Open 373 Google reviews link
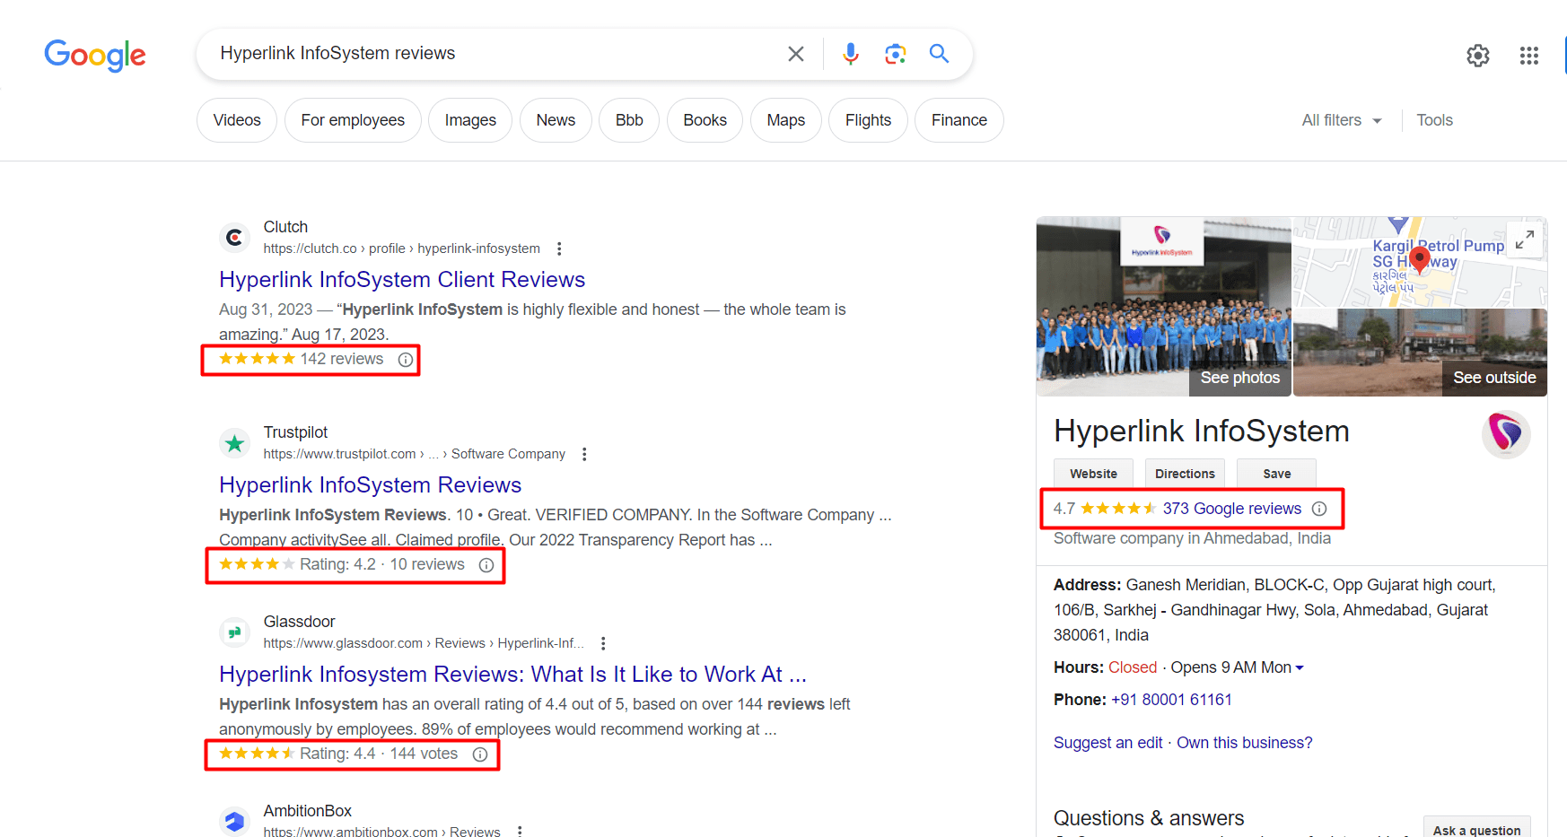The width and height of the screenshot is (1567, 837). coord(1231,509)
